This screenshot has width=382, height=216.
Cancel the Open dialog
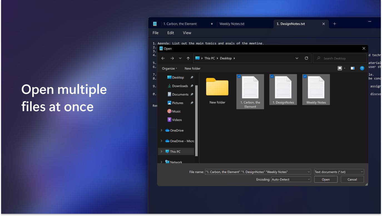352,179
